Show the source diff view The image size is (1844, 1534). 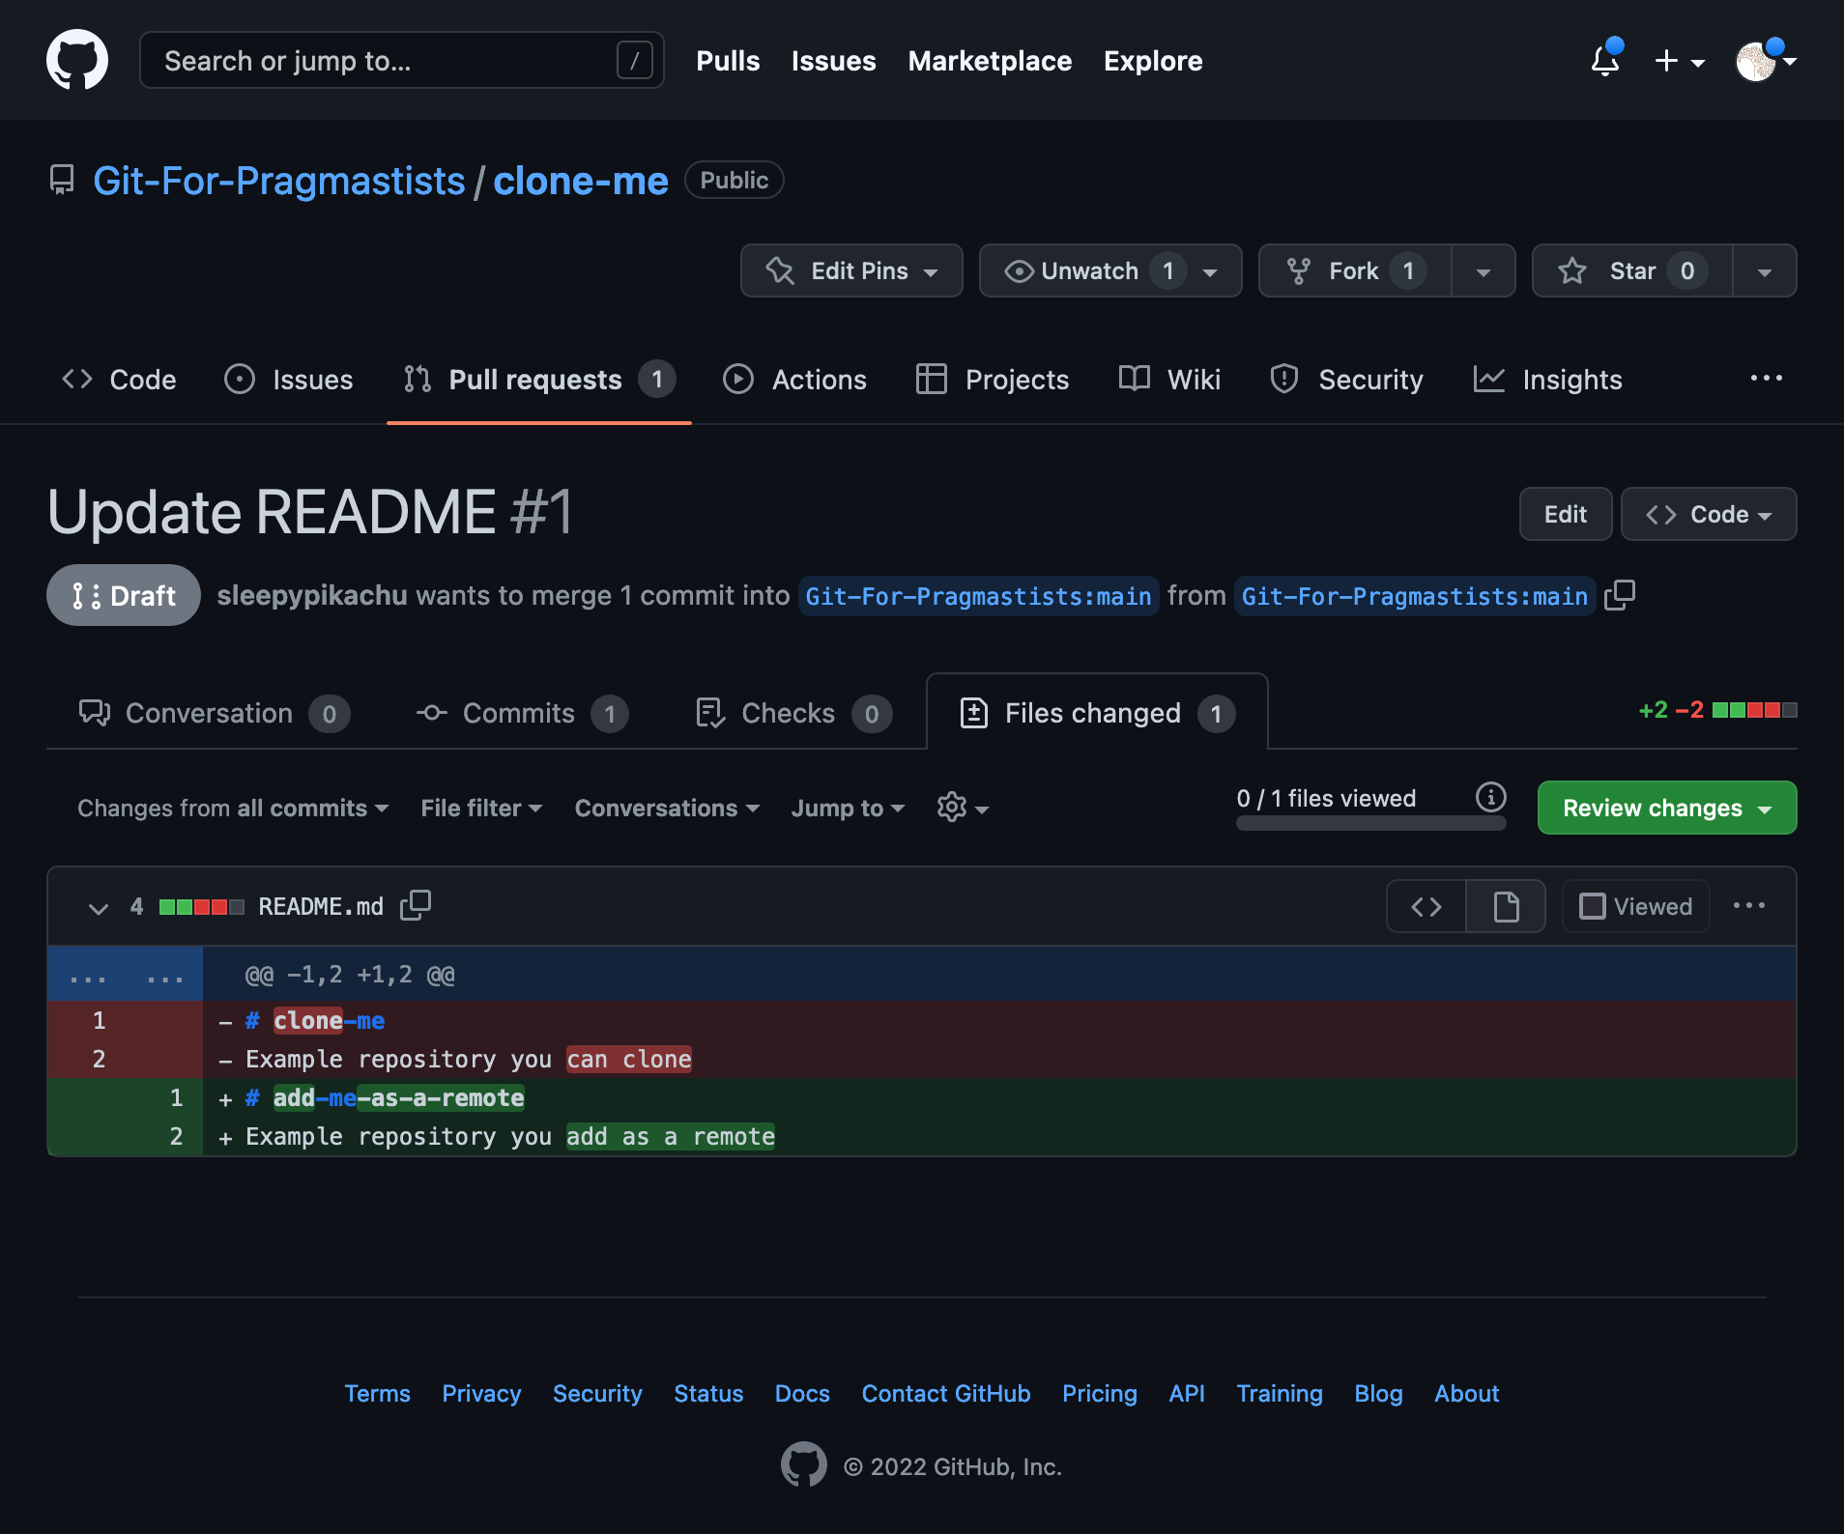(x=1426, y=906)
